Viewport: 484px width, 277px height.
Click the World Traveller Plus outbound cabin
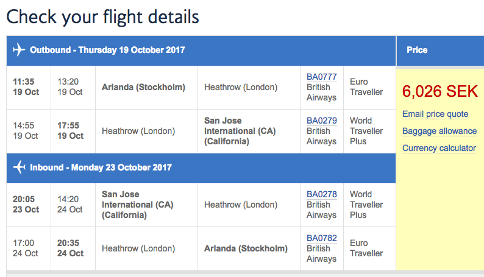point(366,131)
